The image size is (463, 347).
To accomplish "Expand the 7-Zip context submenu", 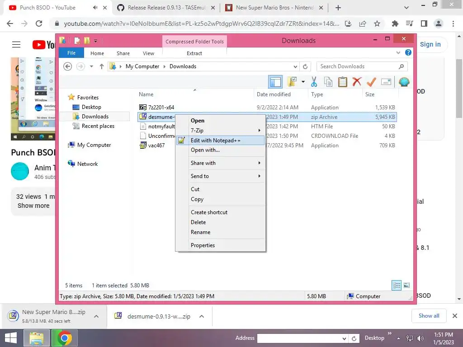I will (220, 130).
